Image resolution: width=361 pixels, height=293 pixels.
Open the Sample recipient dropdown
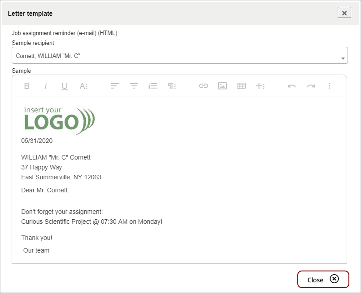coord(179,56)
